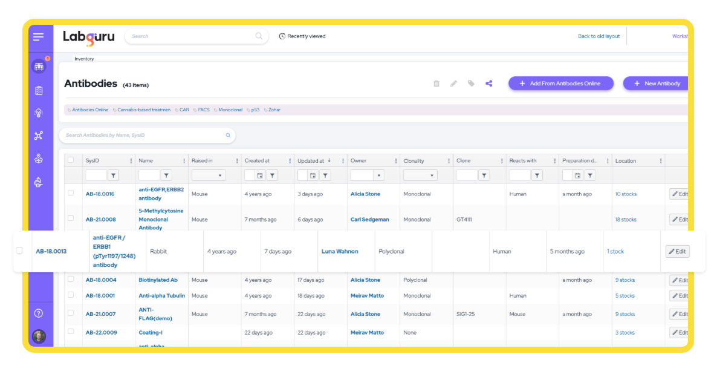The image size is (714, 383).
Task: Select the checkbox next to AB-18.0013
Action: [x=20, y=251]
